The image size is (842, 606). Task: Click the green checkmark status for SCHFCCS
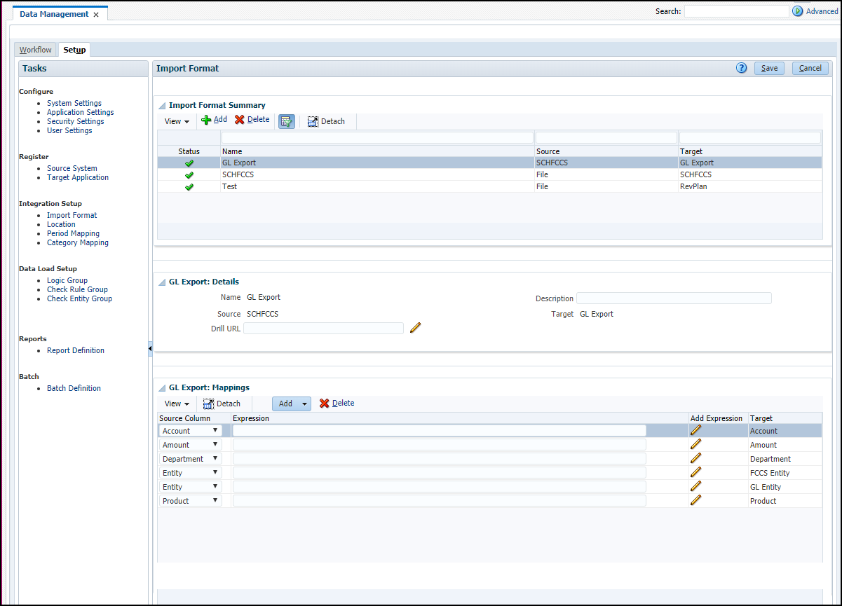coord(189,174)
